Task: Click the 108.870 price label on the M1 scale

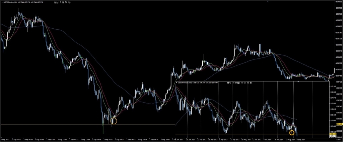Action: coord(339,20)
